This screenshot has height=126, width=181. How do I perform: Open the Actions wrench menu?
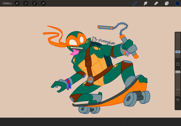(x=17, y=3)
